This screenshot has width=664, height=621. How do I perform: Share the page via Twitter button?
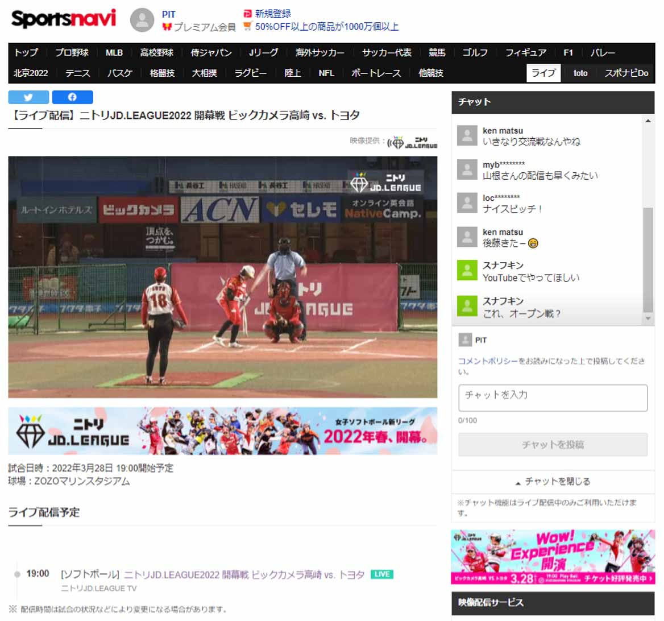(x=28, y=97)
